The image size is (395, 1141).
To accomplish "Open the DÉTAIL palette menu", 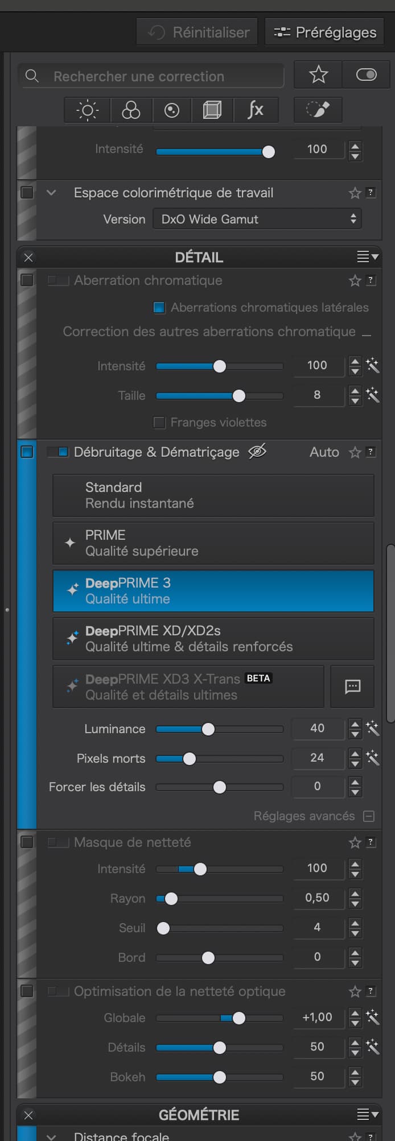I will pyautogui.click(x=367, y=257).
